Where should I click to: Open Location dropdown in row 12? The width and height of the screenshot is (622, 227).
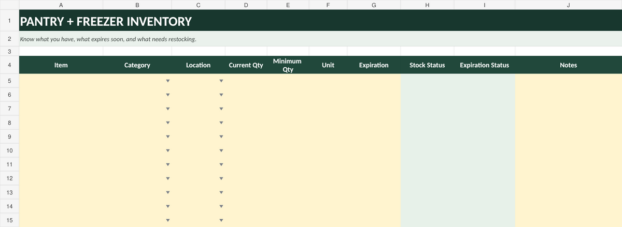221,179
